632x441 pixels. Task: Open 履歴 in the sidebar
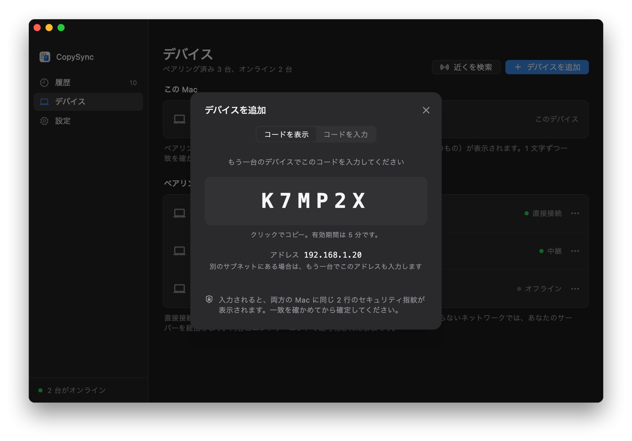88,83
